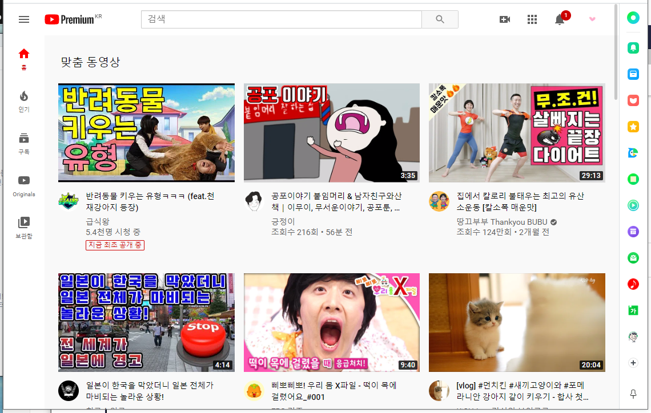Open the green mail side panel icon
Image resolution: width=651 pixels, height=413 pixels.
[633, 258]
